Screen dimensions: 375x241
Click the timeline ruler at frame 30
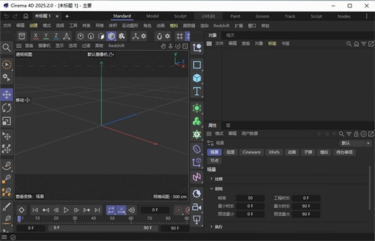pyautogui.click(x=75, y=219)
